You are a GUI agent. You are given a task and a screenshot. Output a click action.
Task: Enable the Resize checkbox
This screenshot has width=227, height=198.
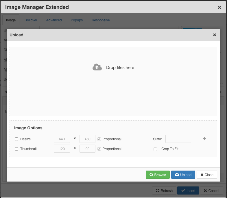click(x=16, y=139)
